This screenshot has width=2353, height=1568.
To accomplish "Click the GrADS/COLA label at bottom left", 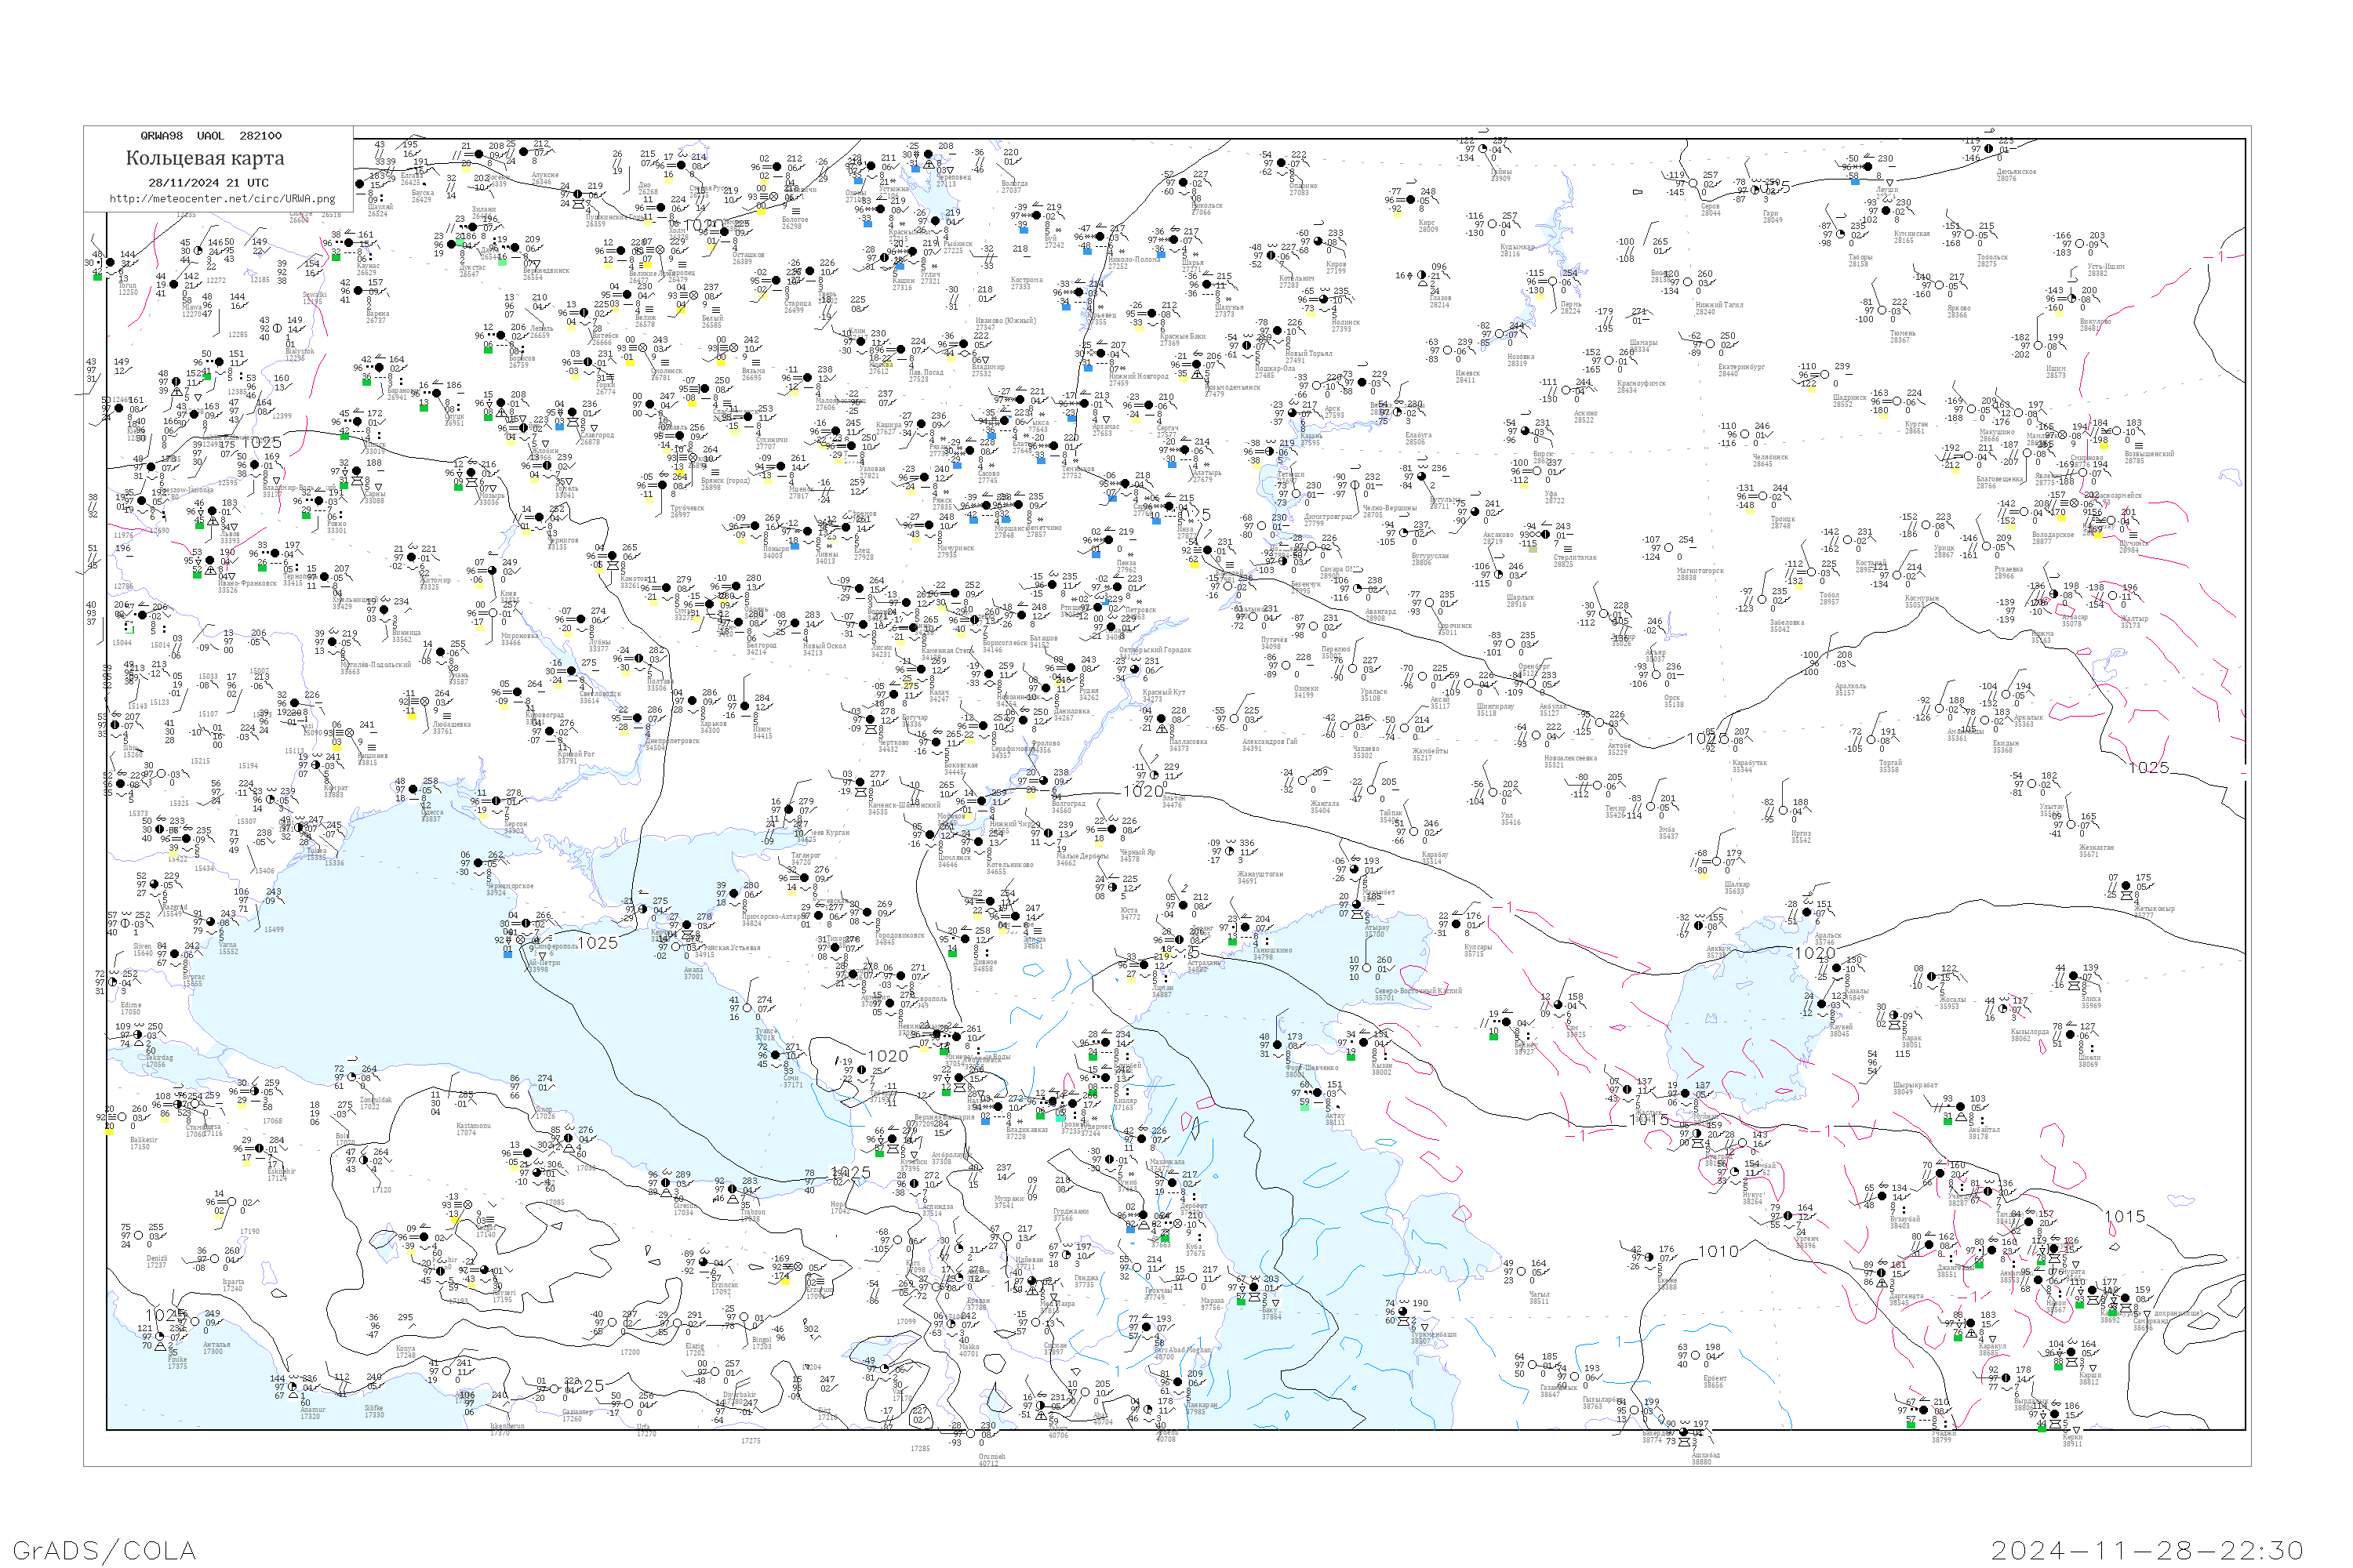I will click(x=104, y=1550).
